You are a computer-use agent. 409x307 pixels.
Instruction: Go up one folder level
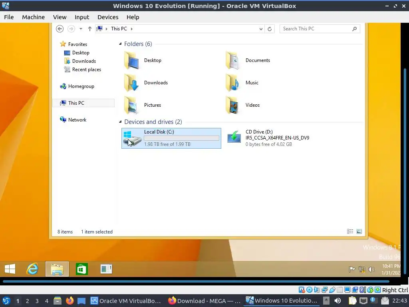click(x=90, y=29)
